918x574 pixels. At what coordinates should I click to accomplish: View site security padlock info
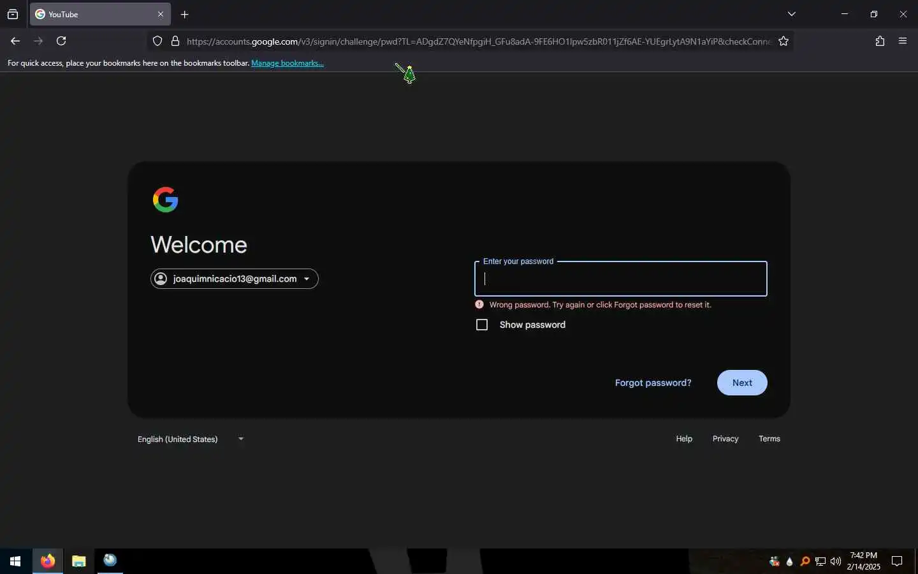175,41
